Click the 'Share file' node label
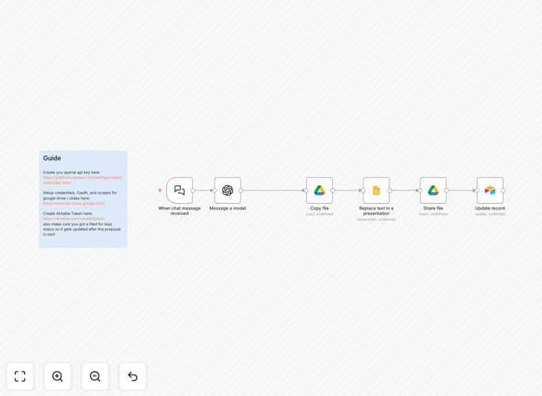The height and width of the screenshot is (396, 542). (433, 209)
